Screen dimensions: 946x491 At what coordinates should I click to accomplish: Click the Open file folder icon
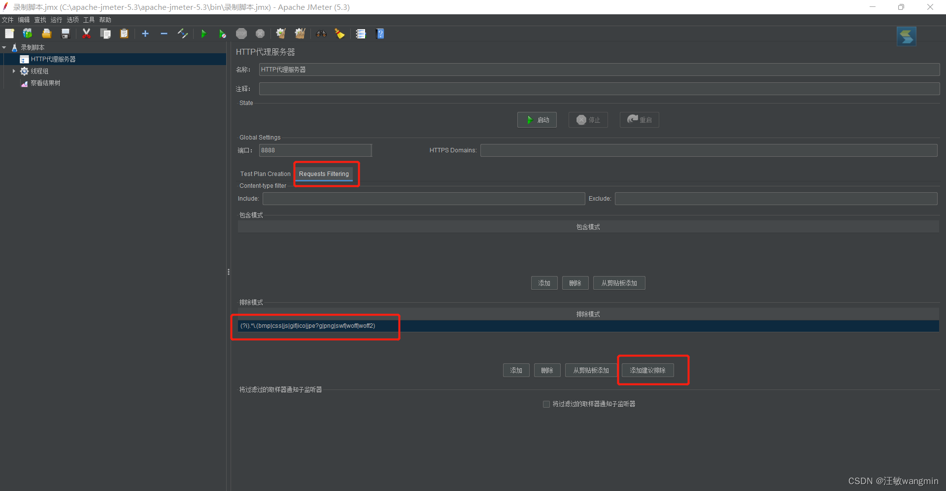click(47, 34)
